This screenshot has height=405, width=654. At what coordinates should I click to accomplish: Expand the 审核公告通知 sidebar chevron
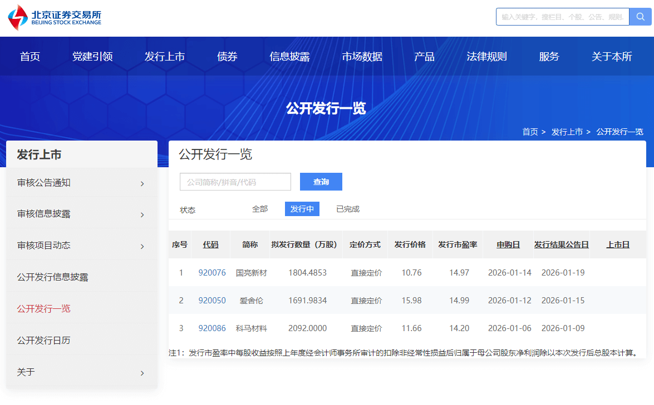142,183
